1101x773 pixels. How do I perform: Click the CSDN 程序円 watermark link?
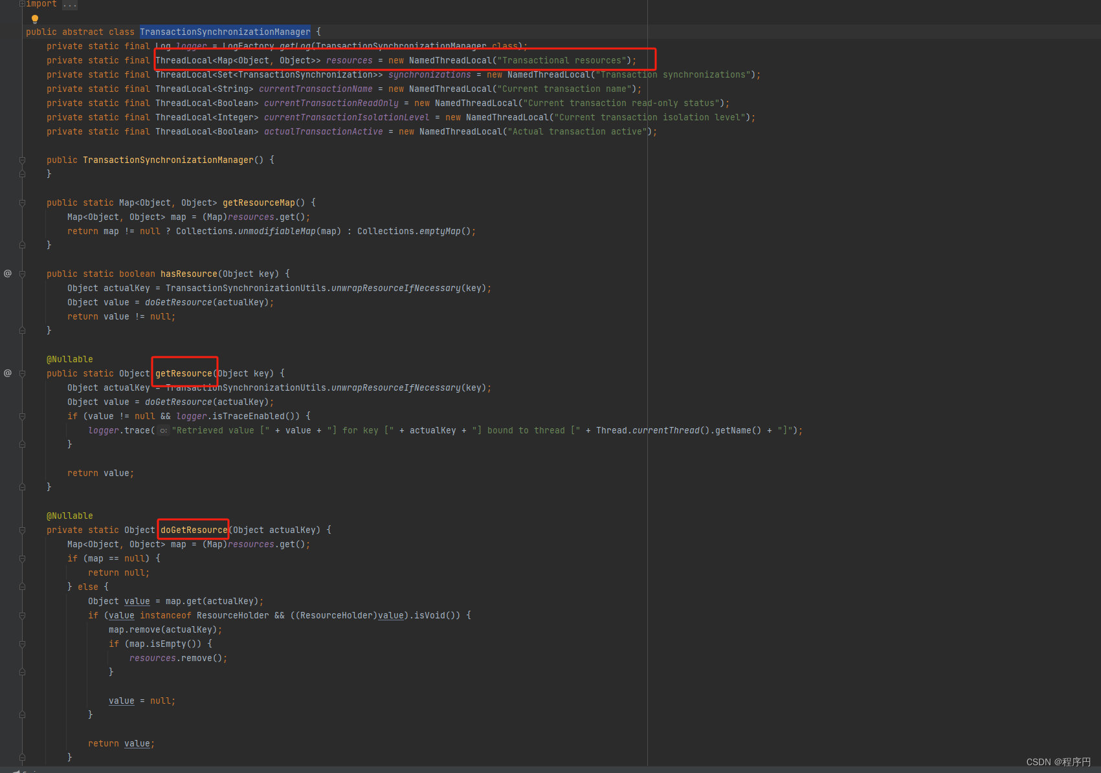1058,761
